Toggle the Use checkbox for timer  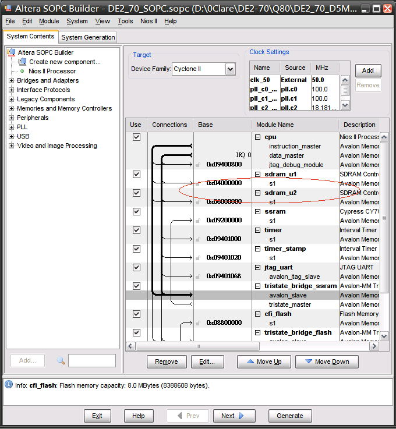coord(136,230)
